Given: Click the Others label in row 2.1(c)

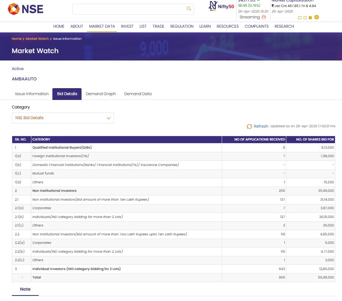Looking at the screenshot, I should [38, 225].
